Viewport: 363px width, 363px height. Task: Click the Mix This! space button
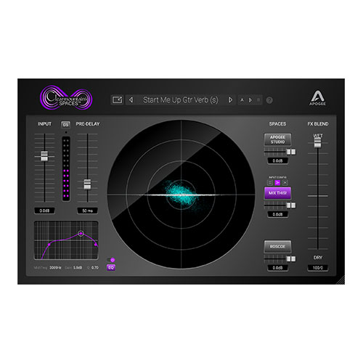click(x=277, y=193)
